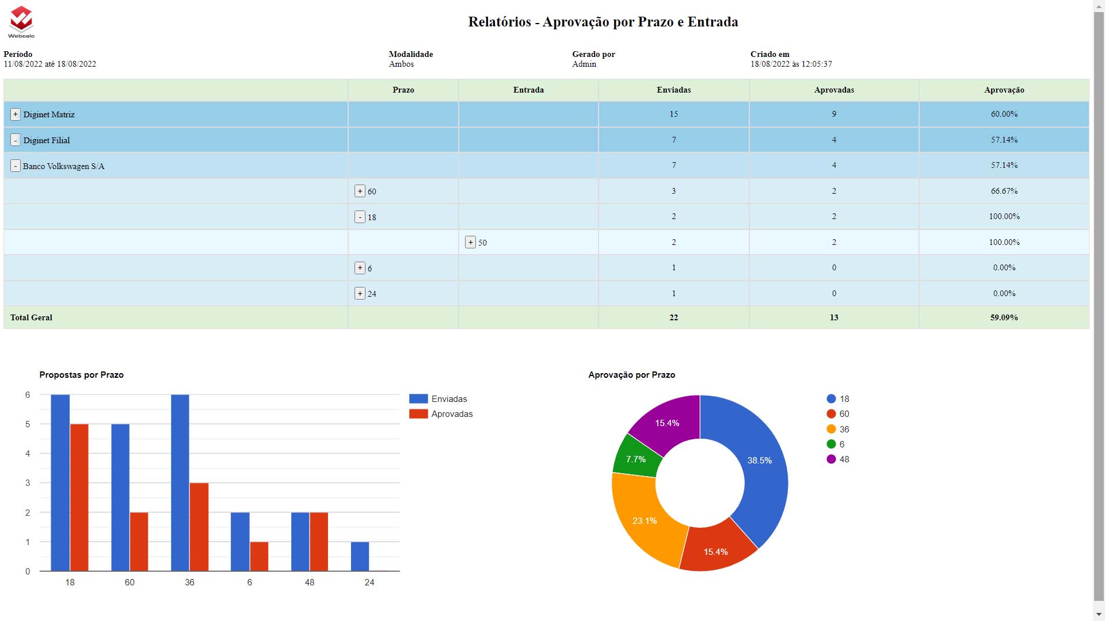Expand the entrada 50 row

click(x=470, y=242)
